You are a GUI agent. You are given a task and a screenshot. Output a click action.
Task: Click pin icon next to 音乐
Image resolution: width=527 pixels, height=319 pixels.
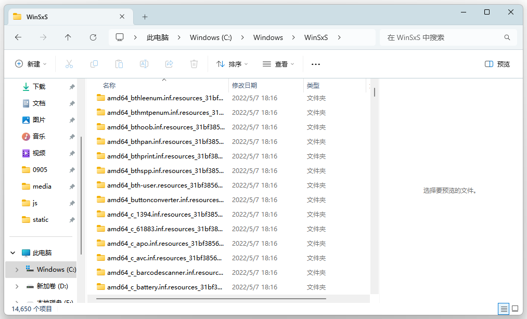72,137
